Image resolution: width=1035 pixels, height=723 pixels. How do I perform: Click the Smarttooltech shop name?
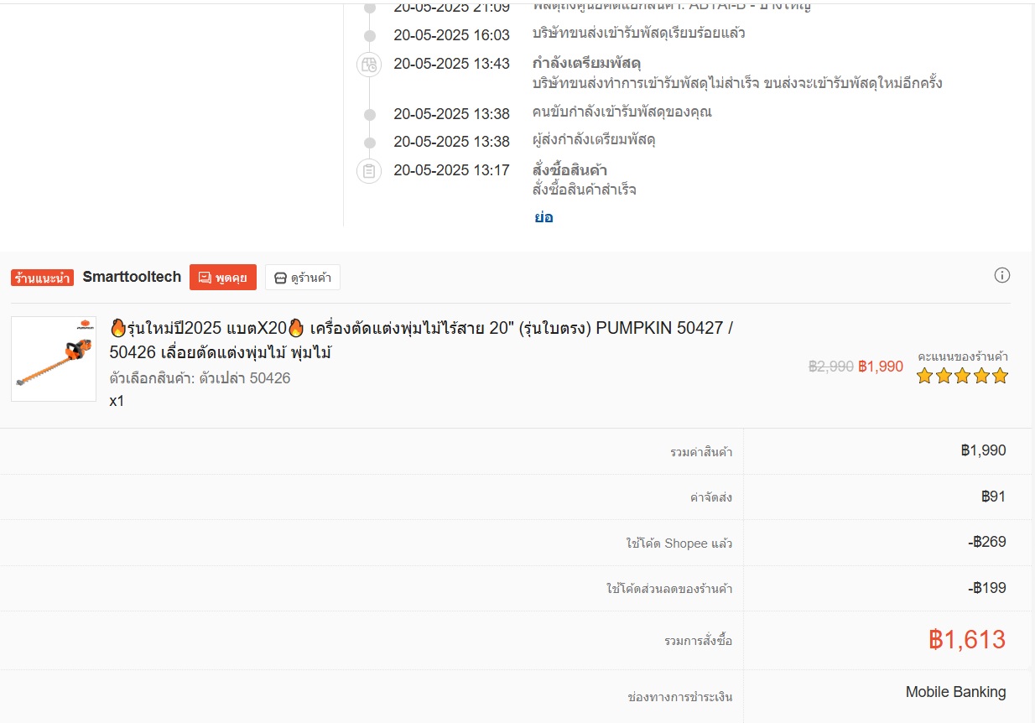[x=132, y=277]
